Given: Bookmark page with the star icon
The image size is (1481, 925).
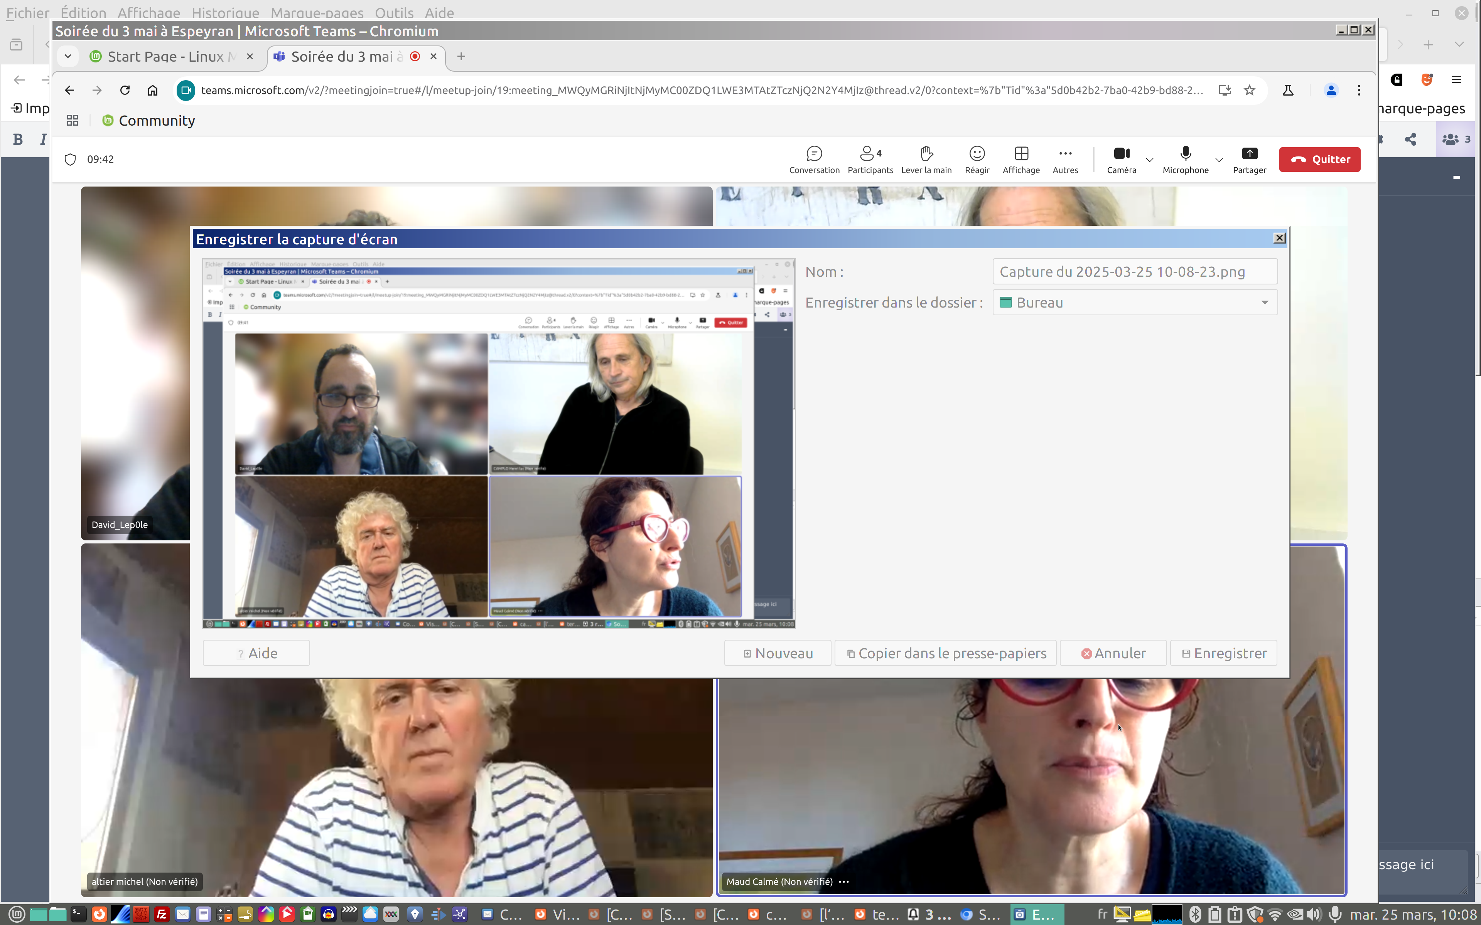Looking at the screenshot, I should (1250, 91).
